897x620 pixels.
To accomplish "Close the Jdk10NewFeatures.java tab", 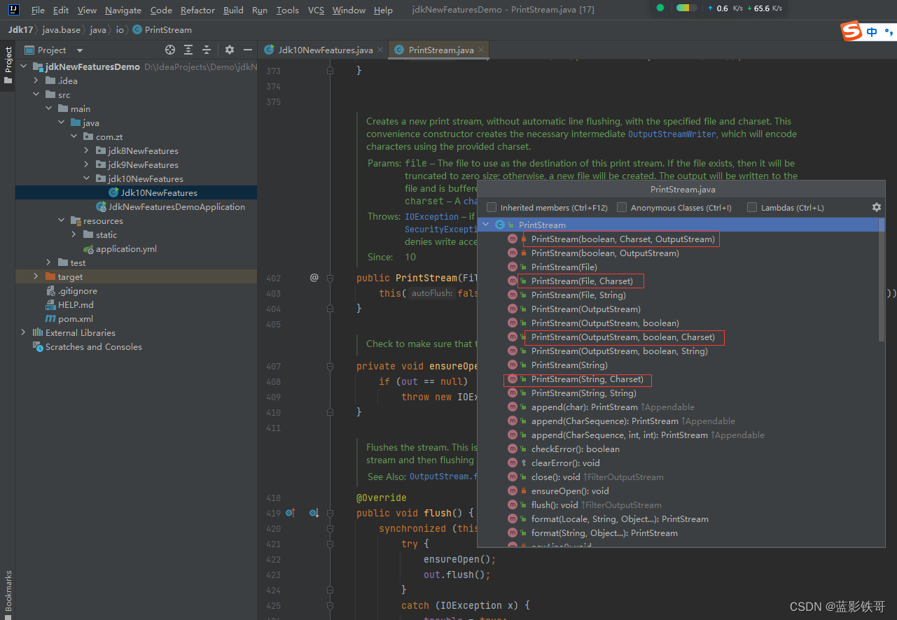I will [x=380, y=50].
